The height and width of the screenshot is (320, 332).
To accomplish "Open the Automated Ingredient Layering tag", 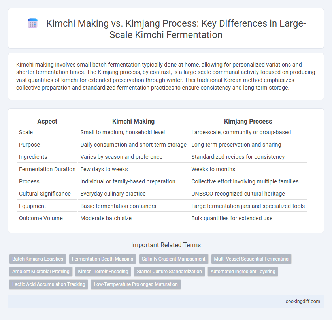I will click(x=243, y=272).
